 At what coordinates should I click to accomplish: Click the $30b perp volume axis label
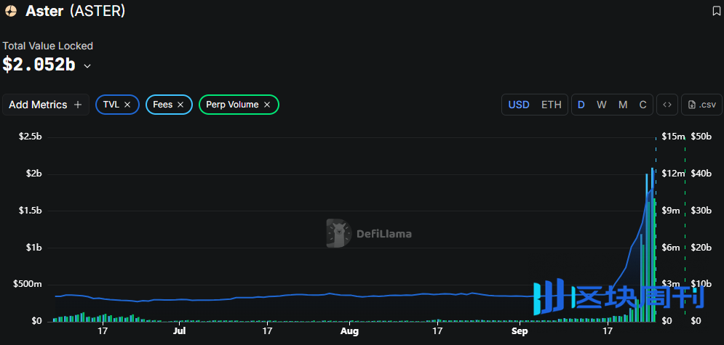pos(701,210)
